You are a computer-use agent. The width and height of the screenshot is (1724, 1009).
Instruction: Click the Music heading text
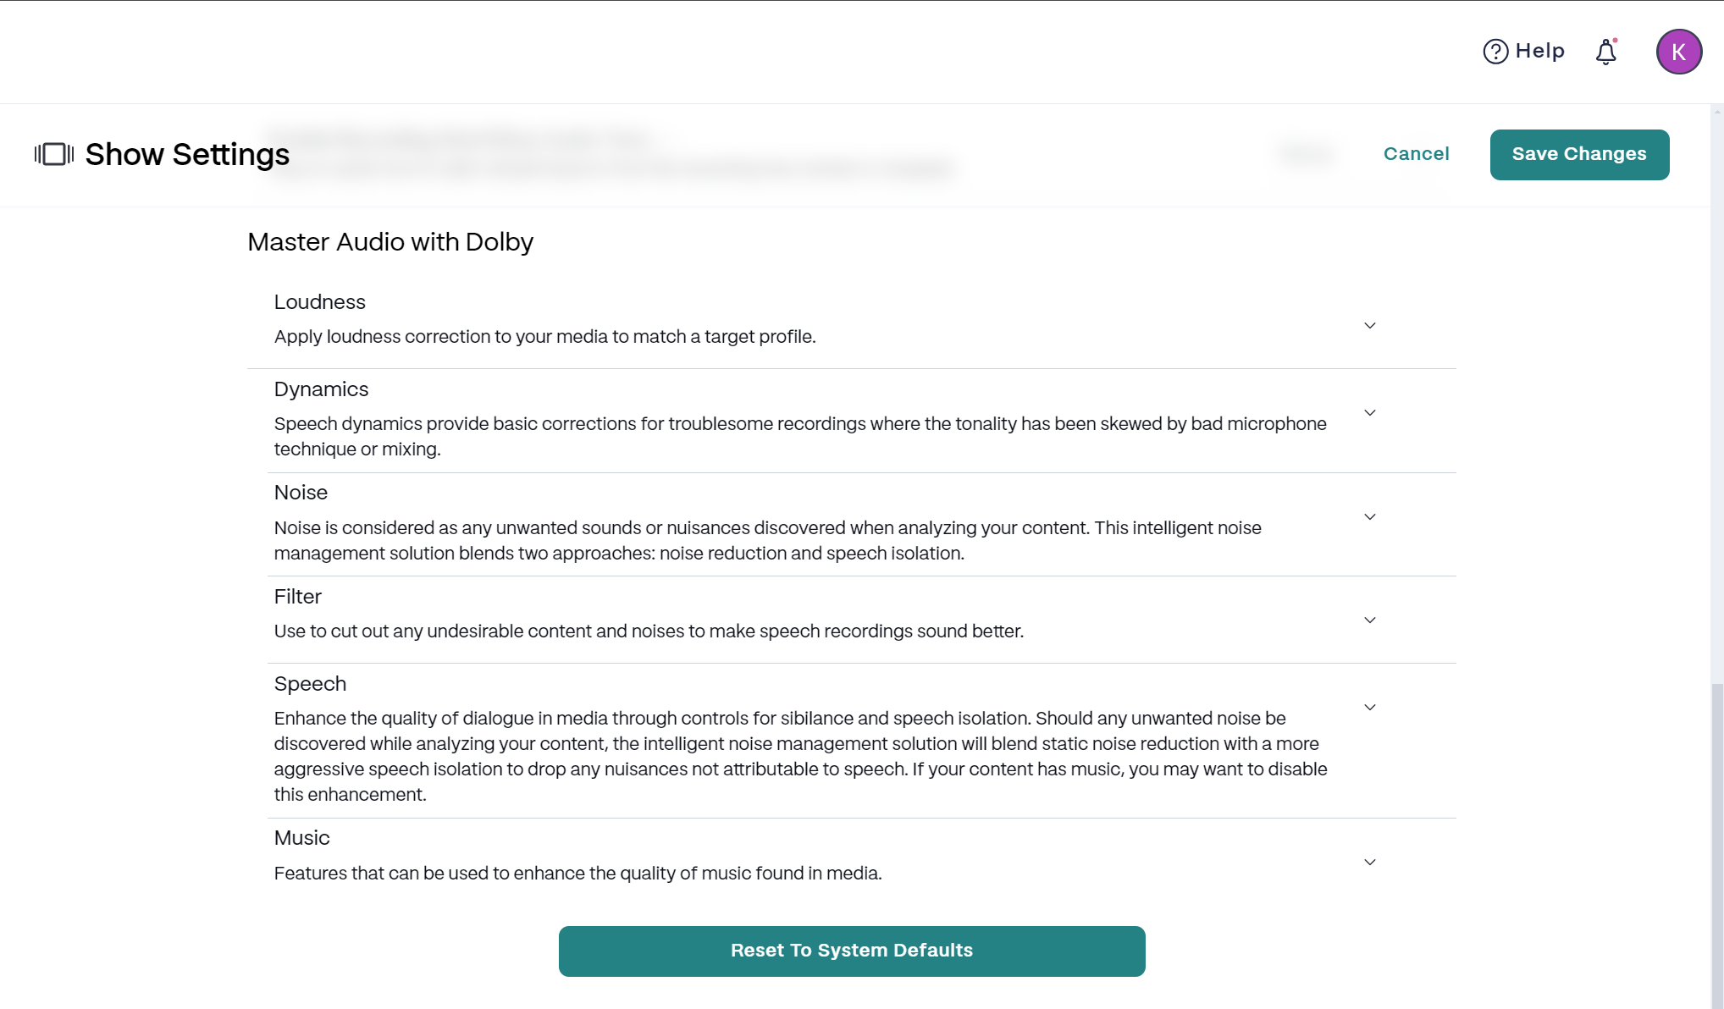(x=301, y=838)
